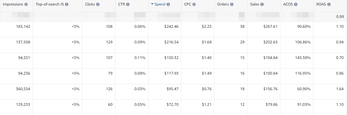Click the 143.38% ACOS value
The image size is (347, 115).
[303, 58]
